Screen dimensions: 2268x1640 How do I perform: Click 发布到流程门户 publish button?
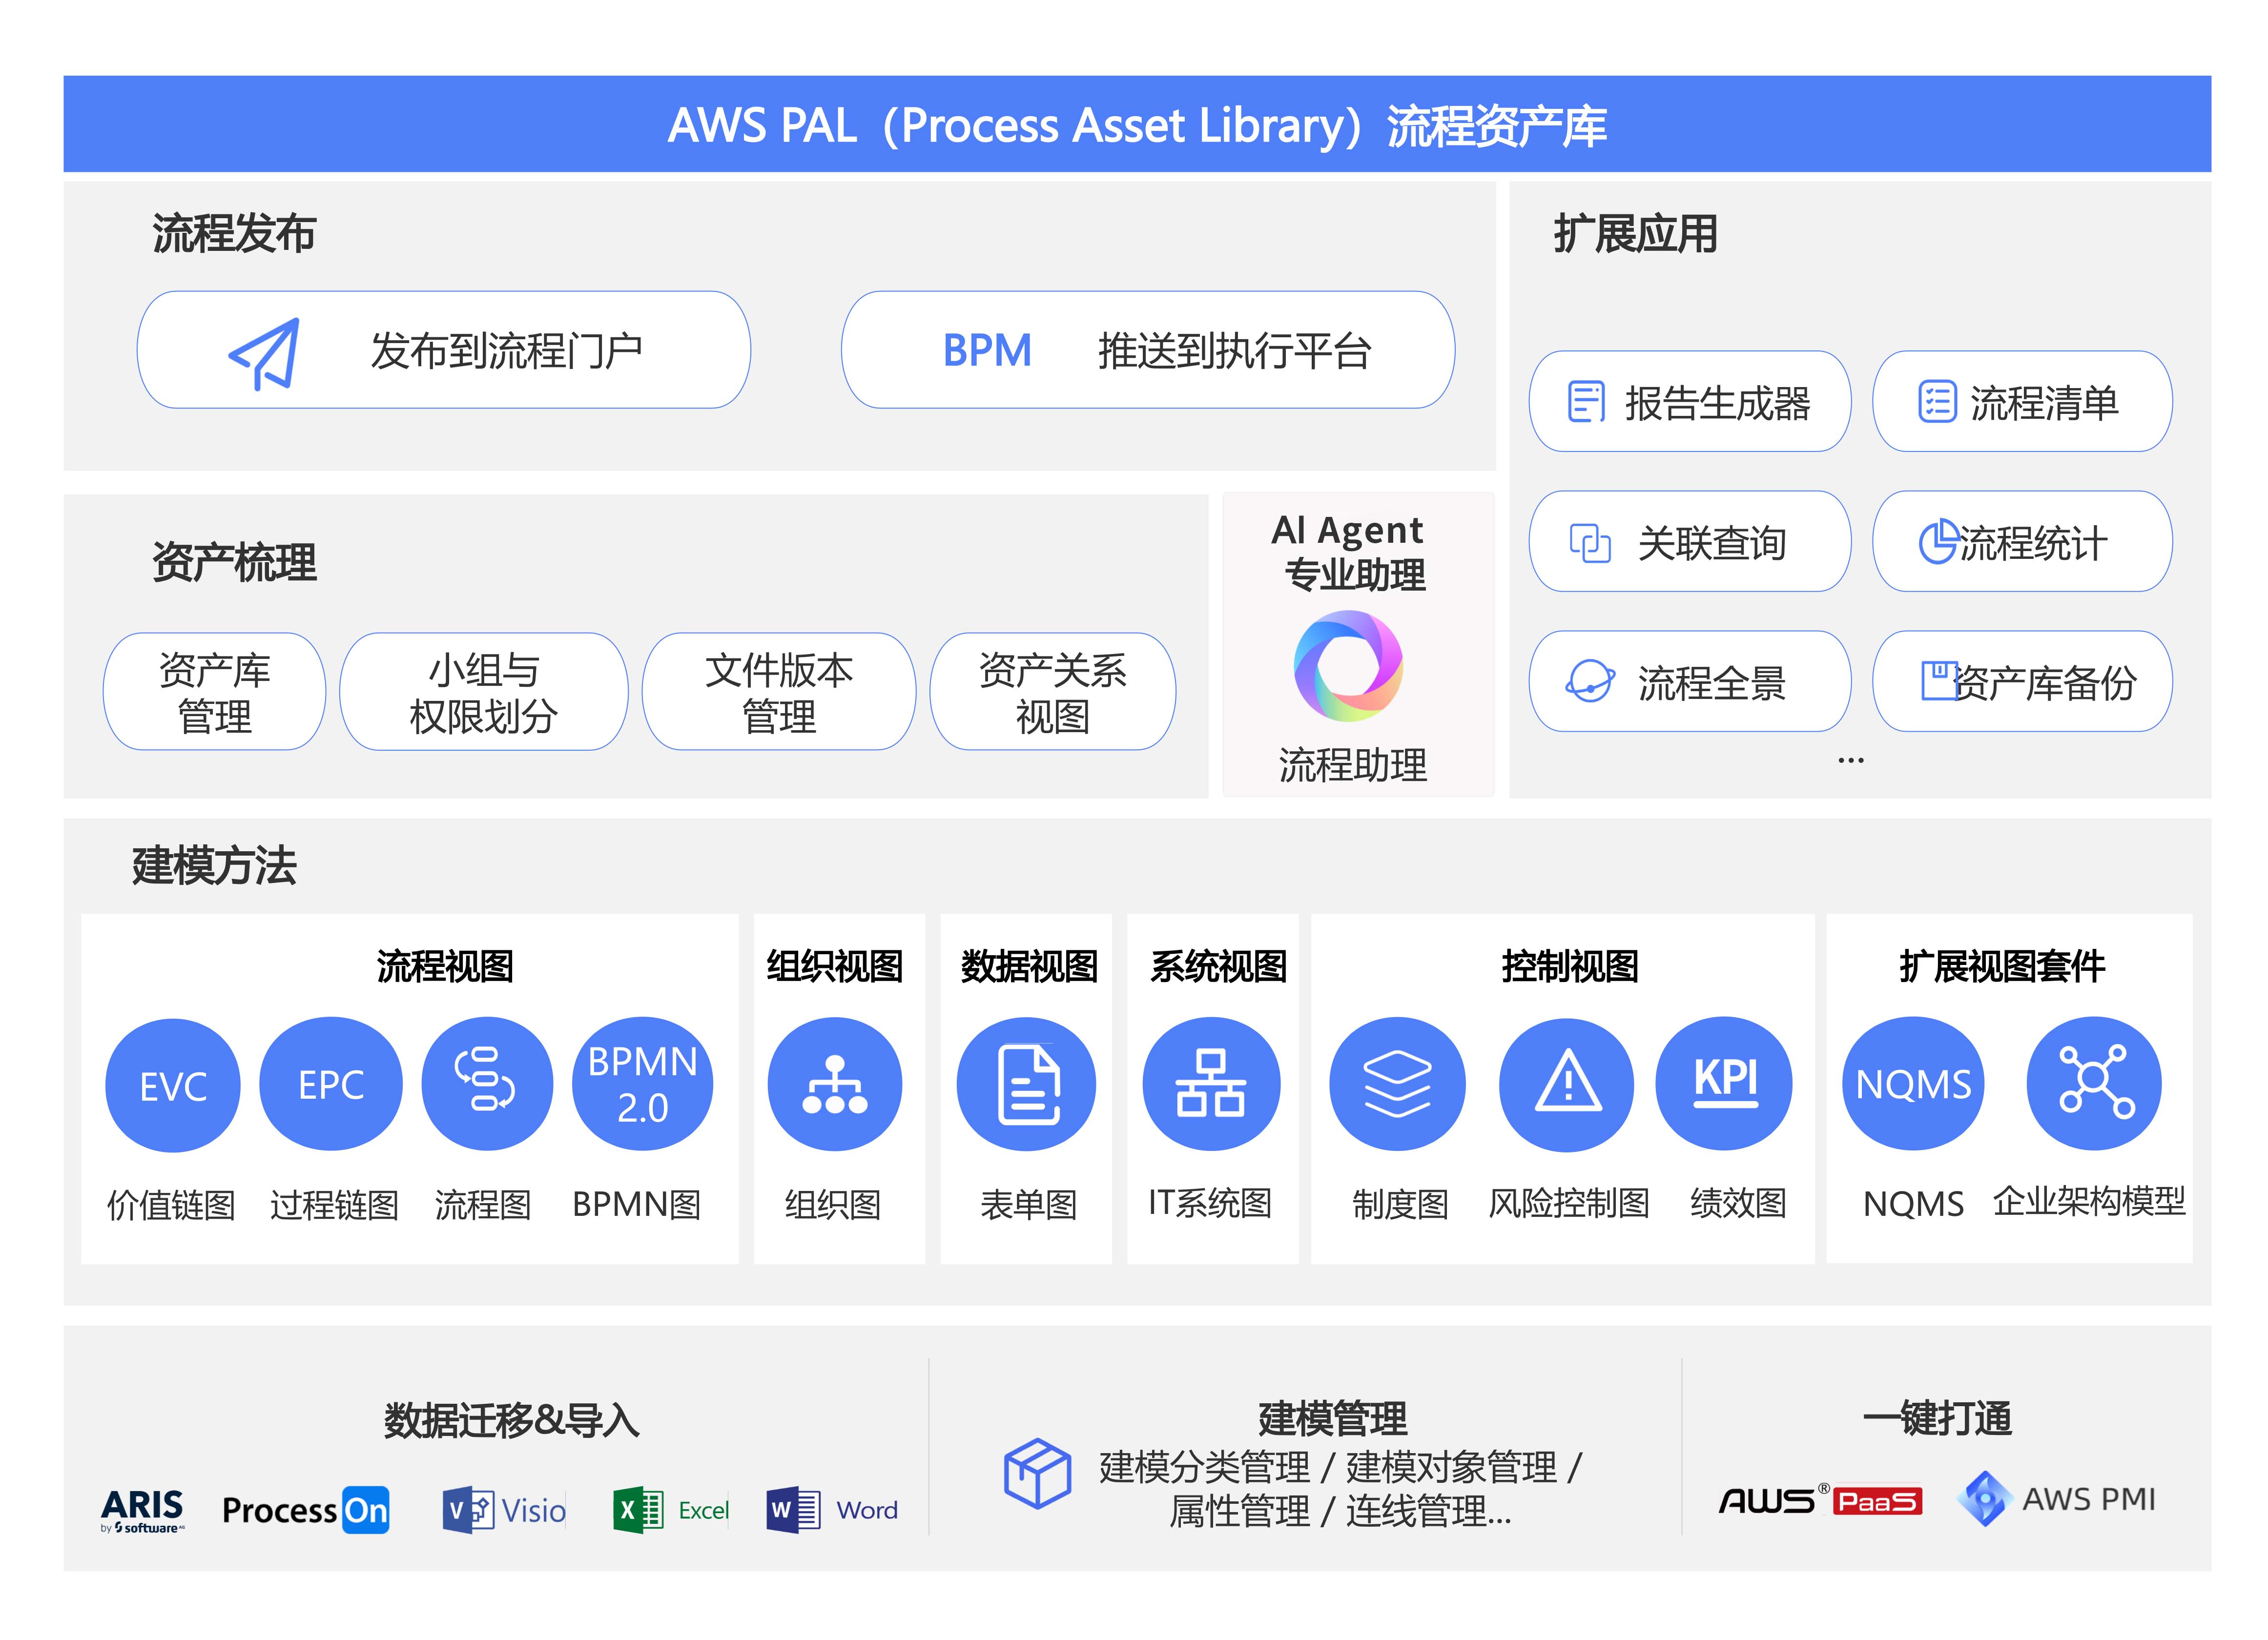pos(444,350)
